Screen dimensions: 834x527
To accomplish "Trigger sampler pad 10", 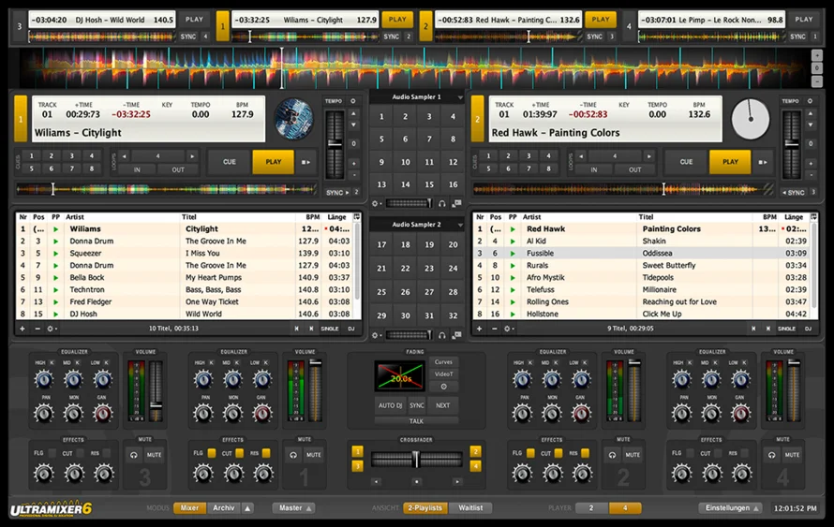I will 406,162.
